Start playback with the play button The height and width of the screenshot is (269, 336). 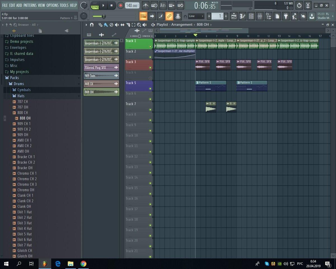click(x=103, y=5)
